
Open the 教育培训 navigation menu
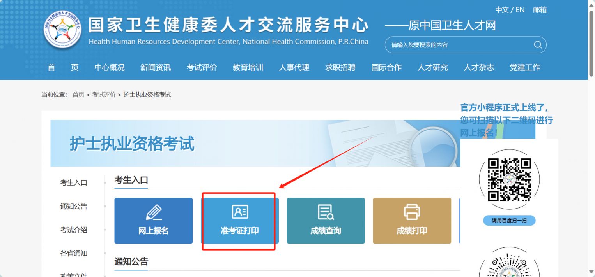(x=248, y=67)
